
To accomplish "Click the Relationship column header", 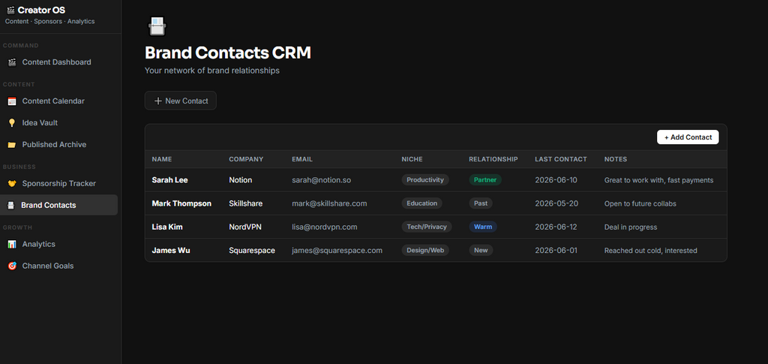I will (x=493, y=159).
